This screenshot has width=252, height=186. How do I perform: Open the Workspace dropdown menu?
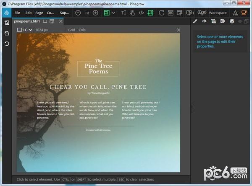click(x=218, y=13)
